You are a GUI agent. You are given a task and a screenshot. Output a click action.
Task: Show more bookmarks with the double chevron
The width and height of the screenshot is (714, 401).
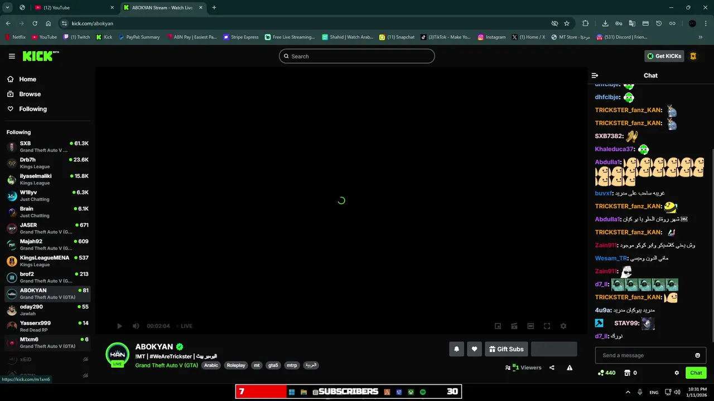(x=701, y=37)
